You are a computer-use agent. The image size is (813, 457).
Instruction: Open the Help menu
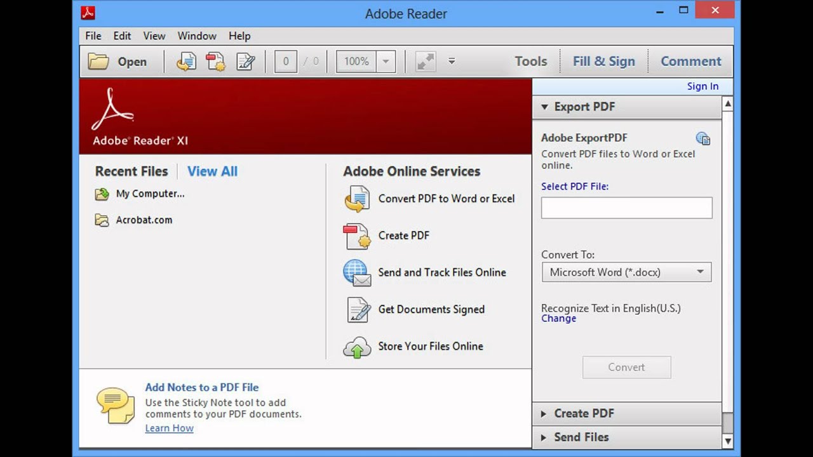pyautogui.click(x=239, y=36)
